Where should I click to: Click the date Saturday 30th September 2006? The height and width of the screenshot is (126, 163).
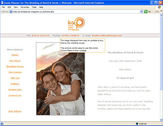125,61
